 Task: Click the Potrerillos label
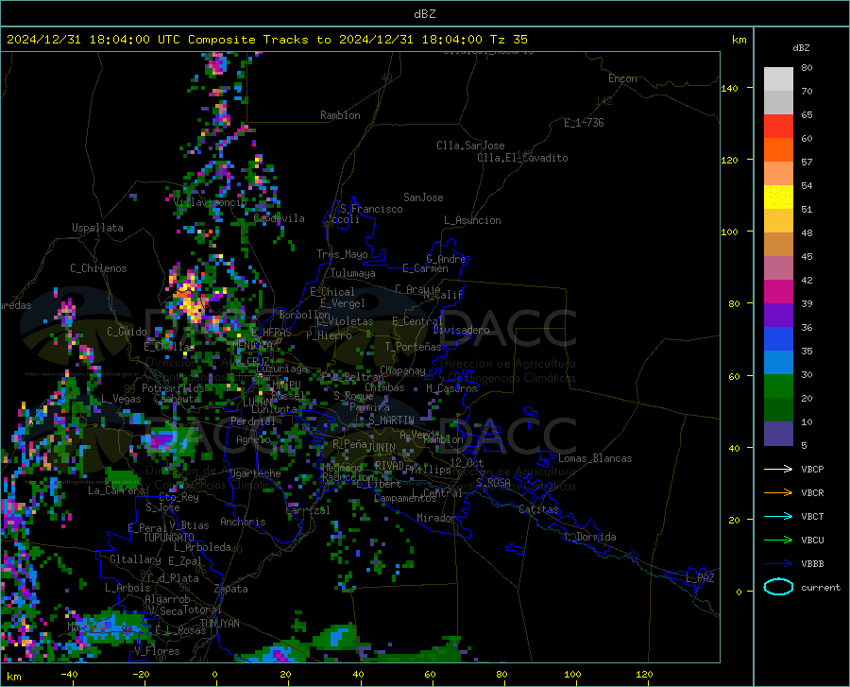coord(173,388)
